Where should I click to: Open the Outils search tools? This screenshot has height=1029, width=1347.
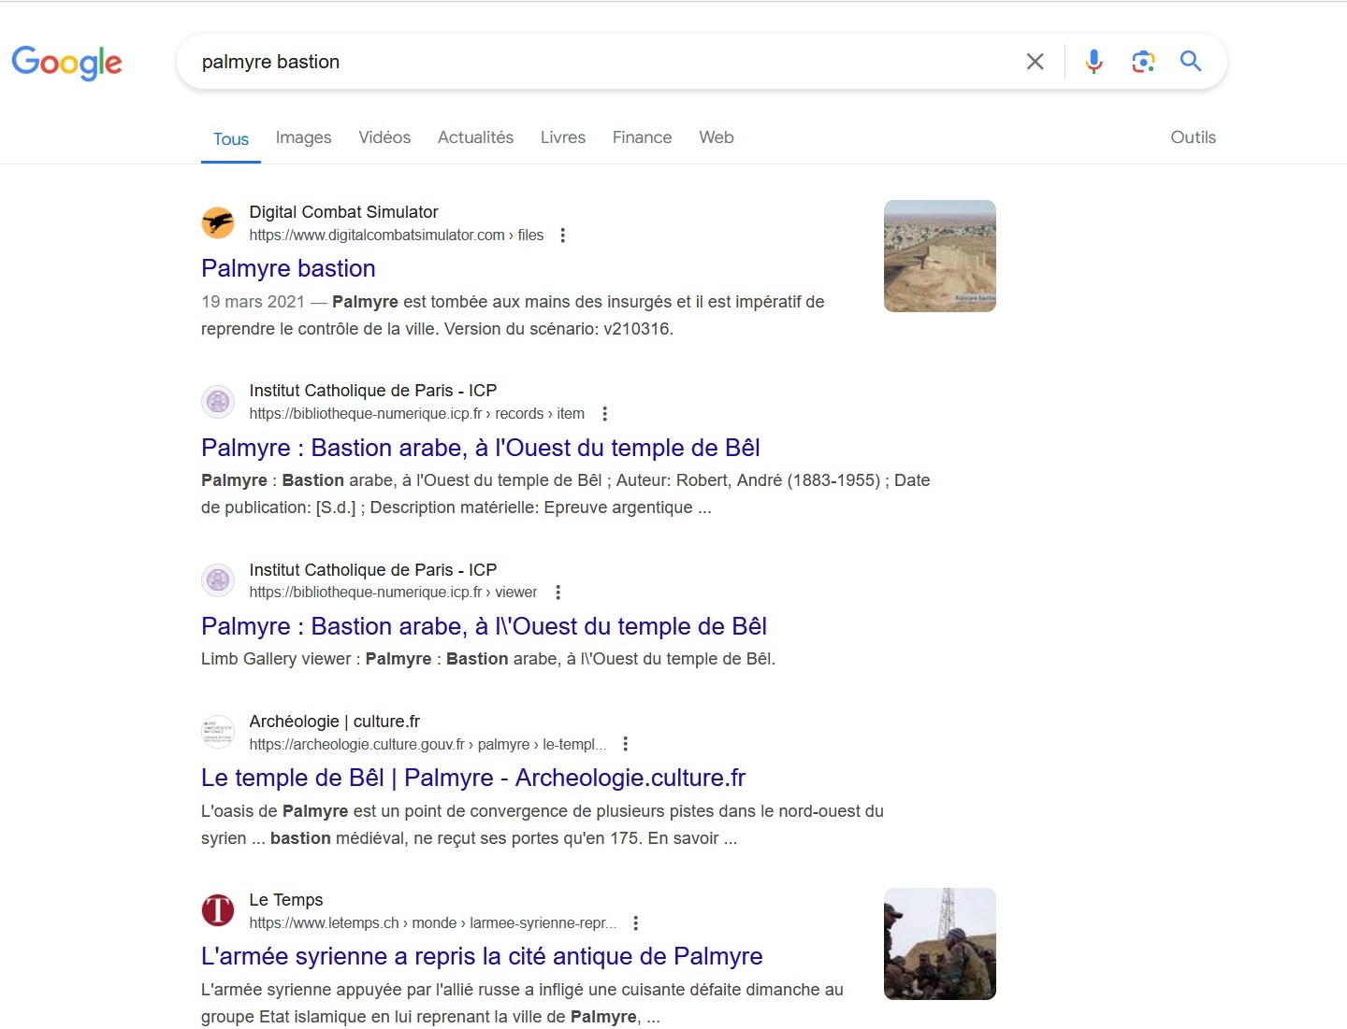pos(1194,137)
